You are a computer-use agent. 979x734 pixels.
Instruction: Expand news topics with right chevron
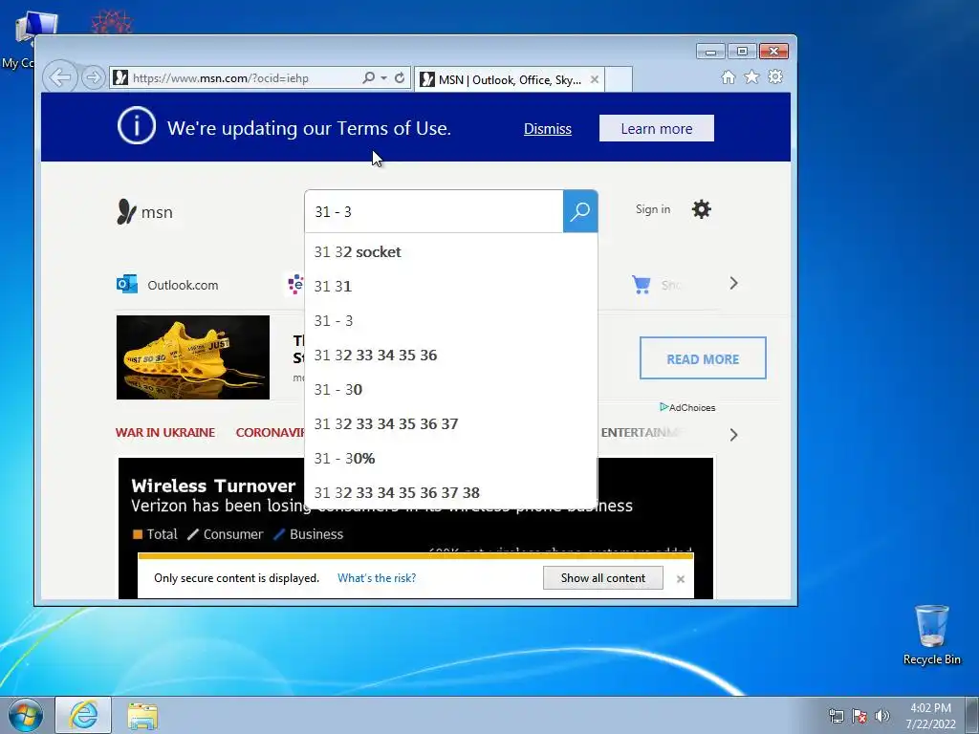coord(733,435)
